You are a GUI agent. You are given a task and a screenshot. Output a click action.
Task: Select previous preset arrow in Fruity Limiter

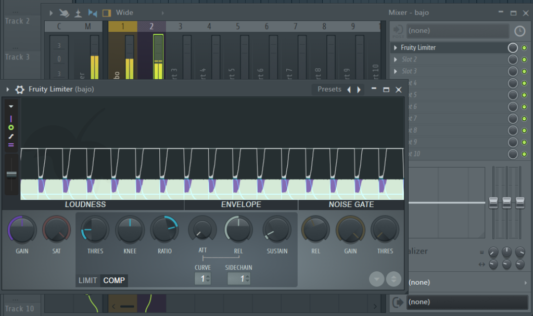(349, 90)
